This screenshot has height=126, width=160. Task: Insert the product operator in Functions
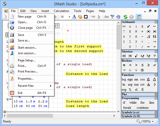click(154, 79)
